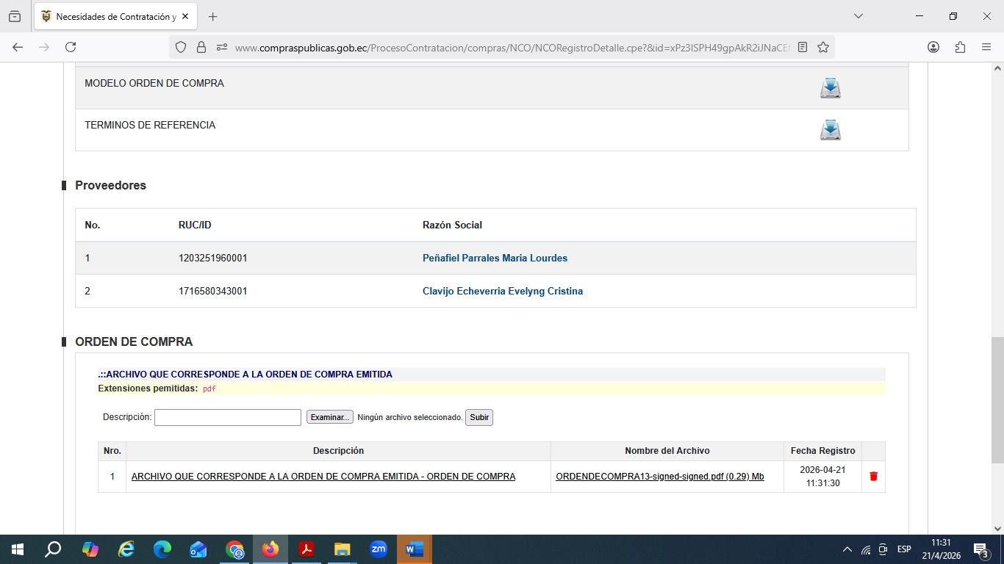The width and height of the screenshot is (1004, 564).
Task: Open a new browser tab
Action: [x=213, y=16]
